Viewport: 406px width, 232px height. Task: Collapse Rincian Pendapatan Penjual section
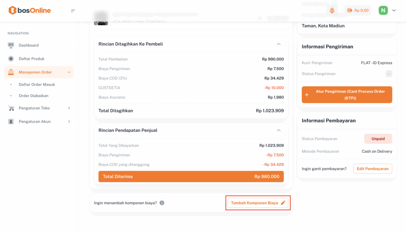279,130
